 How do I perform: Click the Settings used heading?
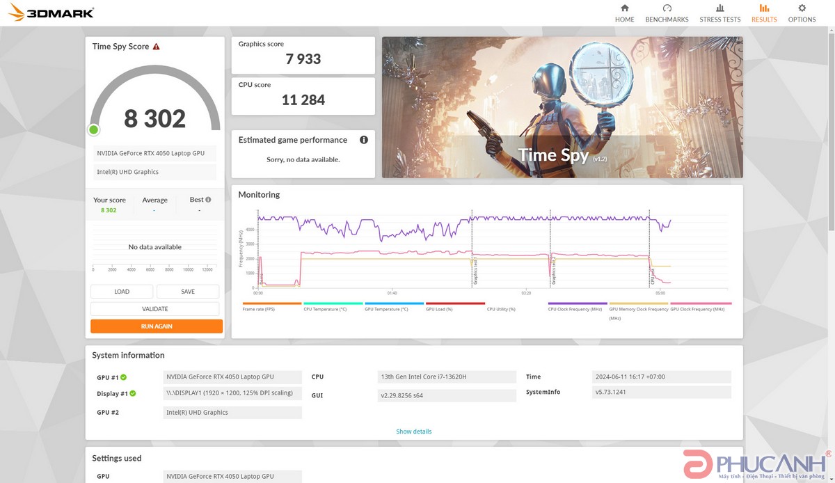[117, 459]
